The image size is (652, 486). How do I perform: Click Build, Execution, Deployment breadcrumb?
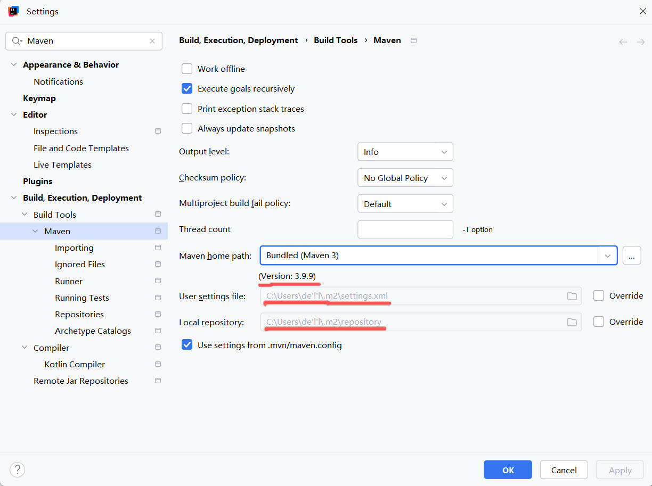[x=239, y=40]
